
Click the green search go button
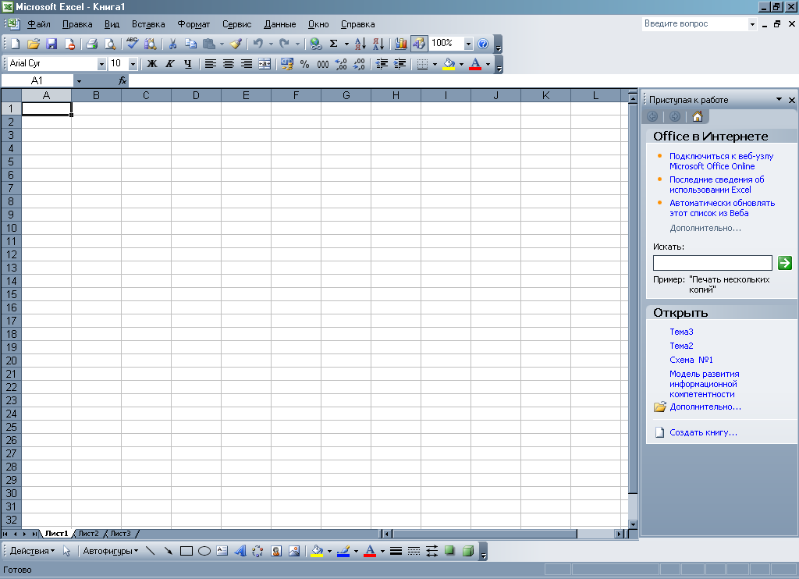tap(785, 263)
